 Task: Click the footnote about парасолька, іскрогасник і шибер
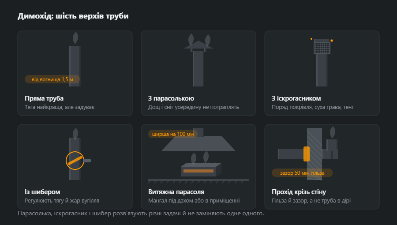tap(141, 214)
